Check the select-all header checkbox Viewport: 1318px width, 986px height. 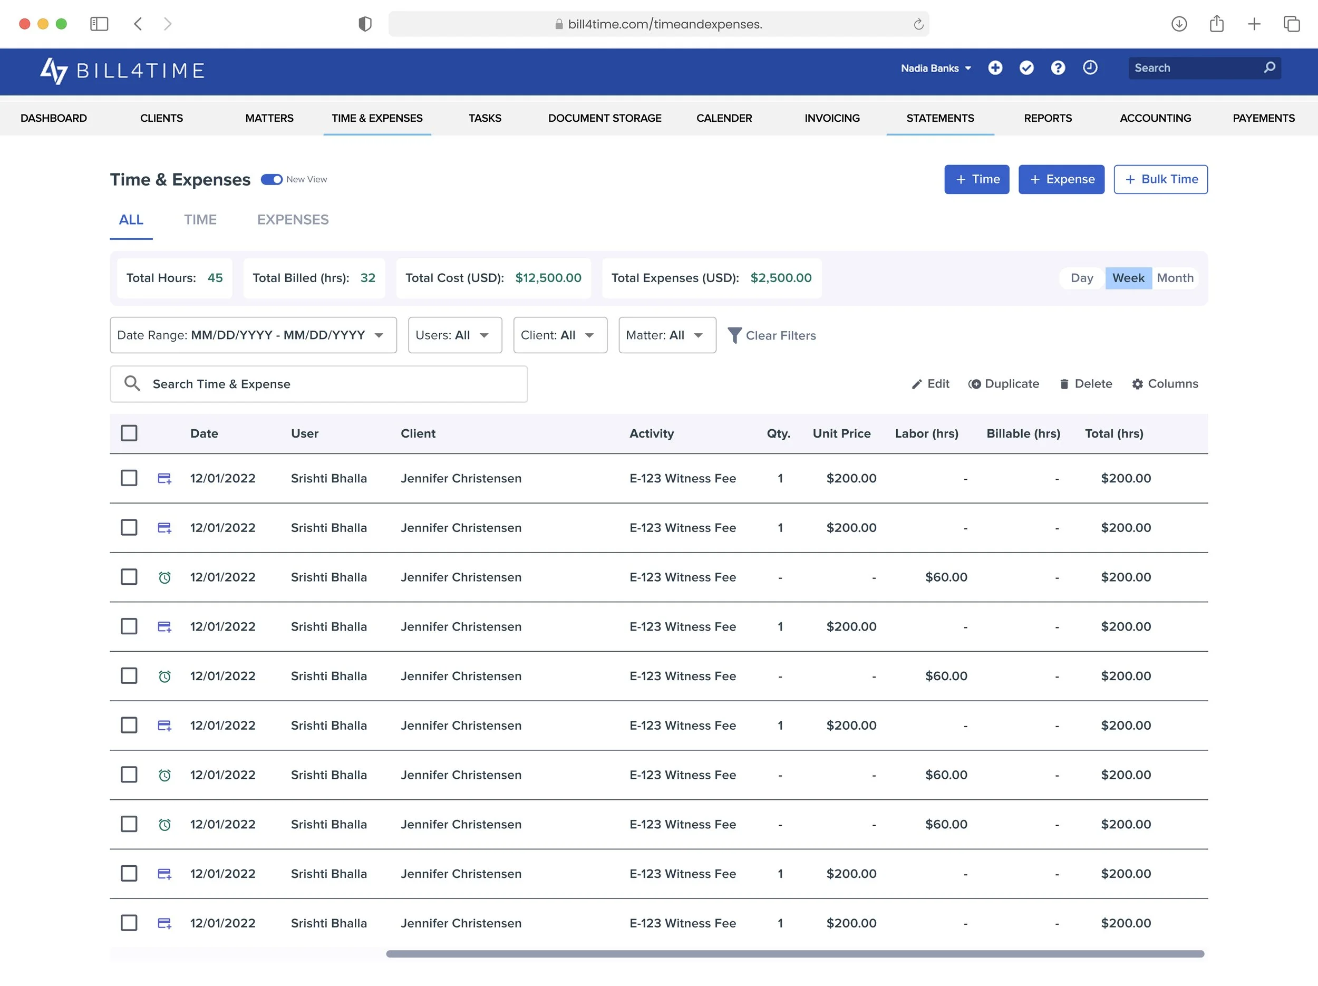click(x=129, y=433)
